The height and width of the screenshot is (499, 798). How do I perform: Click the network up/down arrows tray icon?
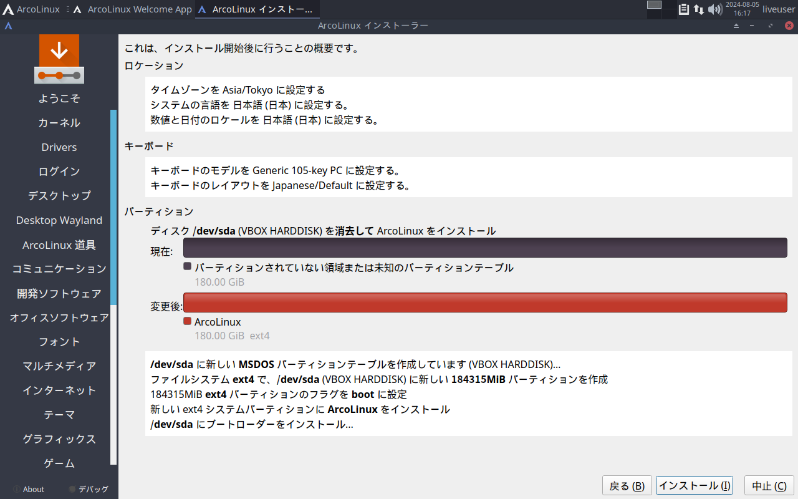coord(699,9)
